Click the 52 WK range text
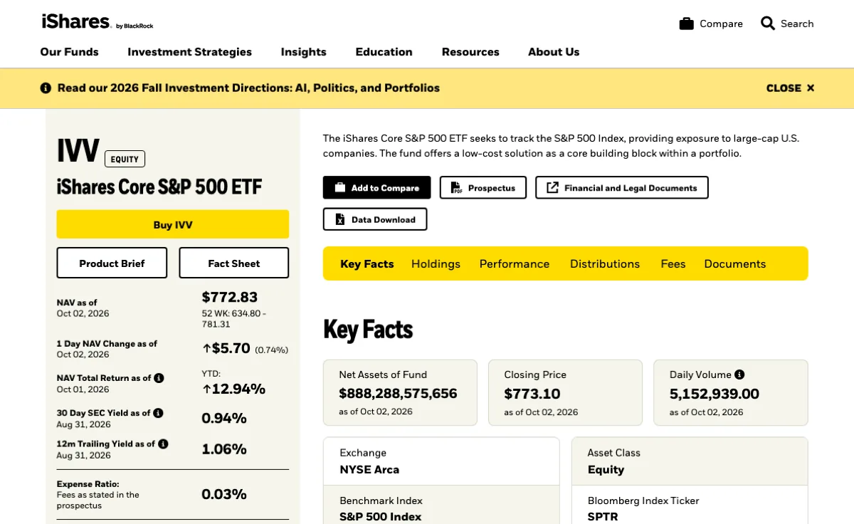Image resolution: width=854 pixels, height=524 pixels. point(234,318)
